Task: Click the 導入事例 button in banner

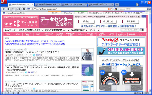Action: click(130, 21)
